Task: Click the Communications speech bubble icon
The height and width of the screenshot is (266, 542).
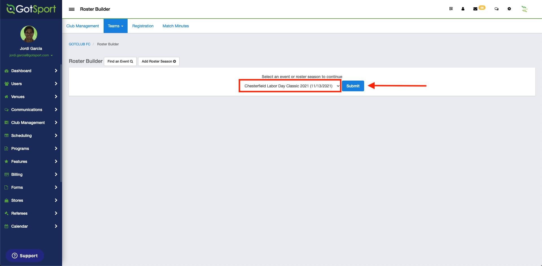Action: [x=6, y=110]
